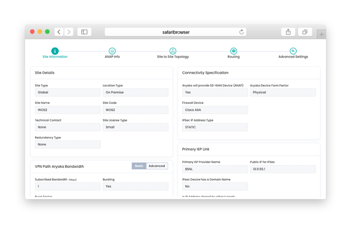Viewport: 350px width, 233px height.
Task: Go to Site to Site Topology step icon
Action: (x=173, y=51)
